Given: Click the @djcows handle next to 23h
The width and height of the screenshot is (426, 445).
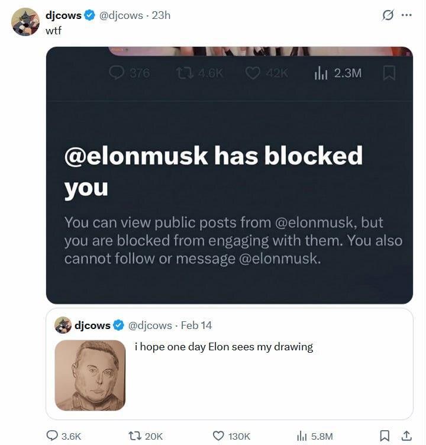Looking at the screenshot, I should click(x=122, y=15).
